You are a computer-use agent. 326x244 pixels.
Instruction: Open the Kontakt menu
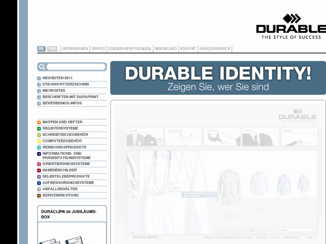click(188, 49)
